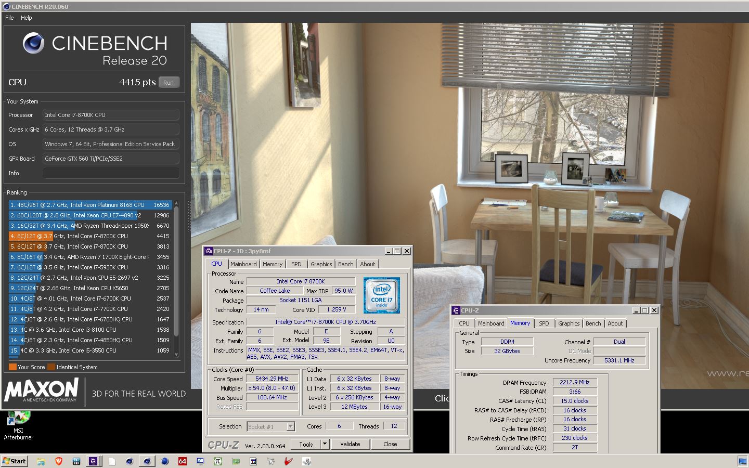Open Mainboard tab in second CPU-Z window

491,323
